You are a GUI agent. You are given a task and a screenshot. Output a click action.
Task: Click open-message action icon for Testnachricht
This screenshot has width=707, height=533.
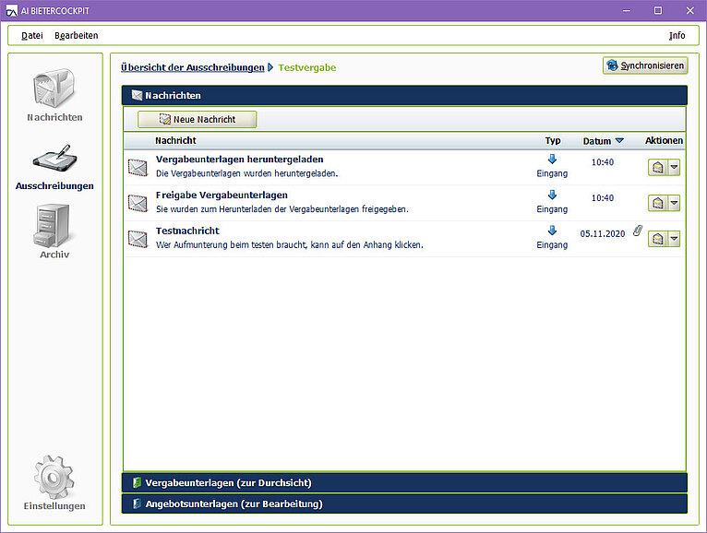(x=658, y=238)
